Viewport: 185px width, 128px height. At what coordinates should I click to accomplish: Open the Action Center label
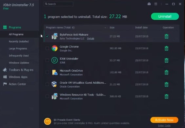point(17,84)
